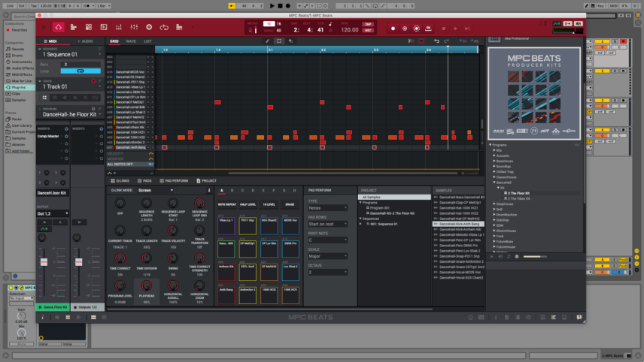Switch to the AUDIO tab
Screen dimensions: 644x362
(86, 41)
